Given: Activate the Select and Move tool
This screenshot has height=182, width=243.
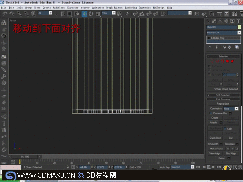Looking at the screenshot, I should tap(84, 14).
